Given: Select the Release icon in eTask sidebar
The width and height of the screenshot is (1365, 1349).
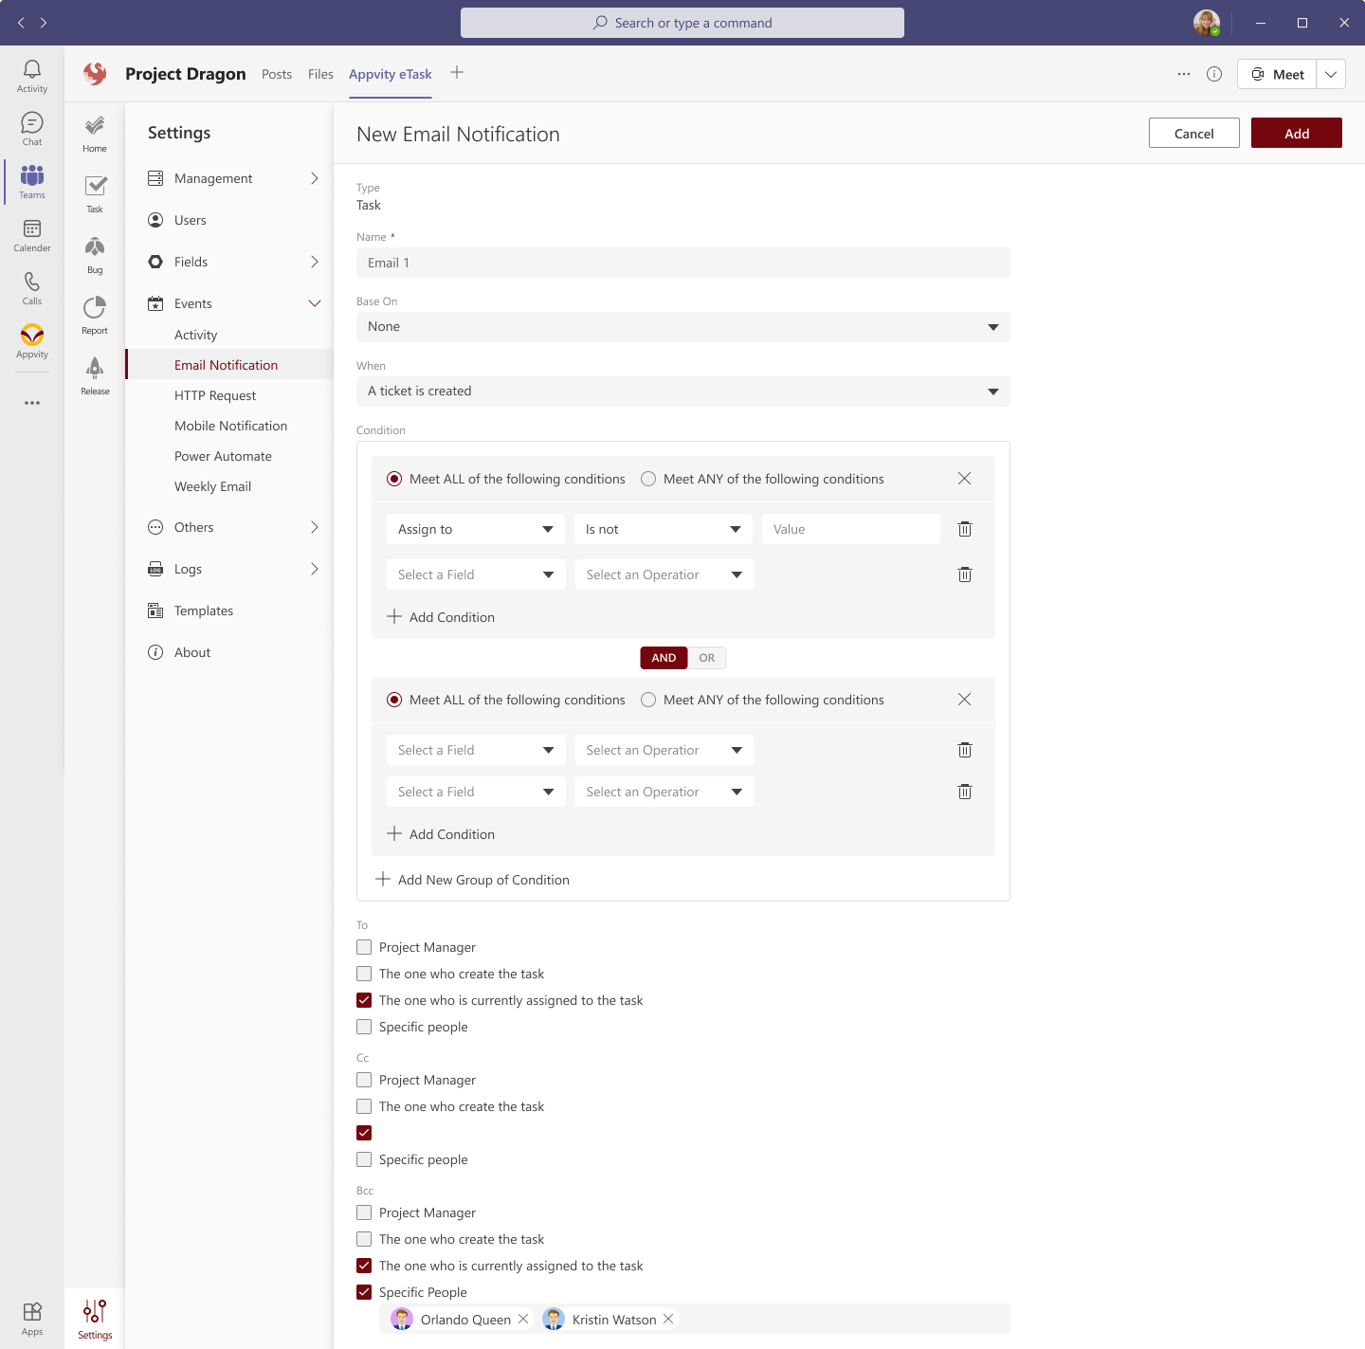Looking at the screenshot, I should 94,374.
